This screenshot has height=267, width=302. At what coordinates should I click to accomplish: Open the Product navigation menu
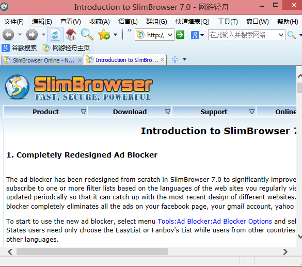45,112
